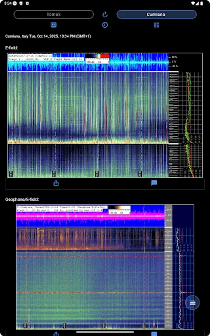Select the Cumiana, Italy date and time text

coord(48,36)
